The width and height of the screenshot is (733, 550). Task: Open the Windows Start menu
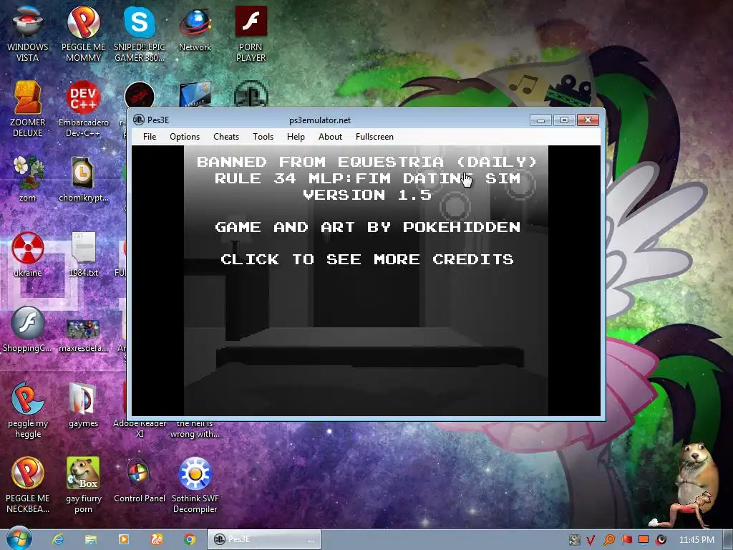pyautogui.click(x=19, y=539)
